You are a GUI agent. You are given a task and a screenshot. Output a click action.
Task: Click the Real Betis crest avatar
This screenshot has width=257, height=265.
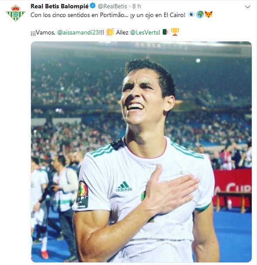(16, 13)
